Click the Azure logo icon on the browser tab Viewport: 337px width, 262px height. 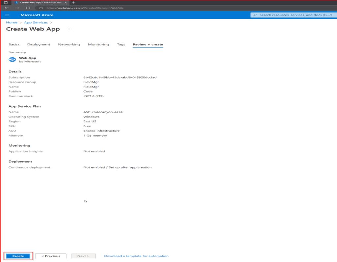click(16, 2)
